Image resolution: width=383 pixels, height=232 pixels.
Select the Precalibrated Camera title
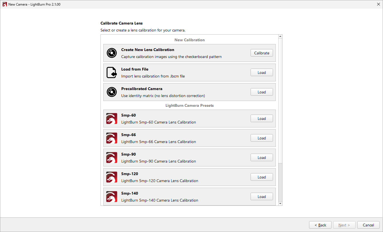coord(142,89)
